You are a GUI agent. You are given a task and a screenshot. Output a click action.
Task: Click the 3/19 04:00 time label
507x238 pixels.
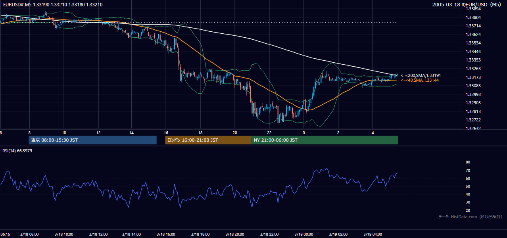372,234
